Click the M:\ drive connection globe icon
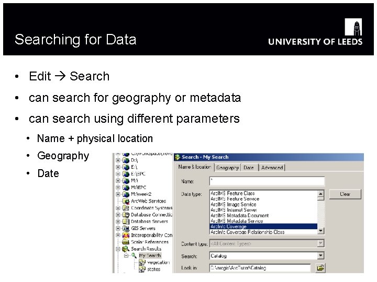The image size is (377, 282). point(126,181)
